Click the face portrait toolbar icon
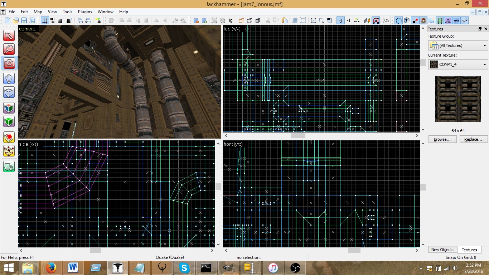Viewport: 489px width, 275px height. [423, 20]
